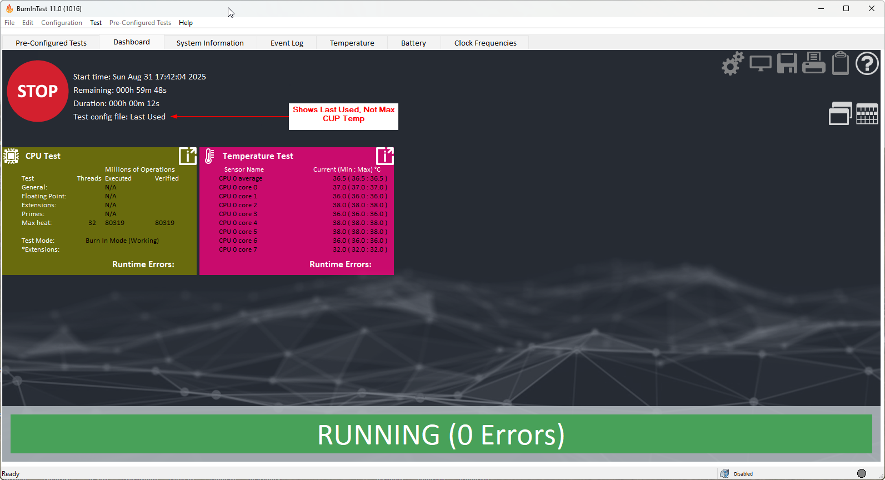Open the Event Log tab

(x=287, y=43)
